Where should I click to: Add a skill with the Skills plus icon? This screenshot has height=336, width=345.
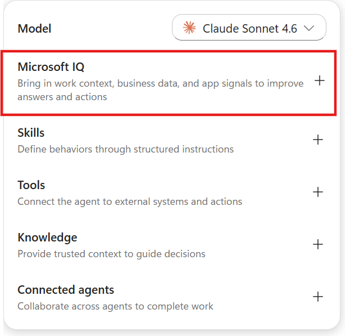point(318,140)
